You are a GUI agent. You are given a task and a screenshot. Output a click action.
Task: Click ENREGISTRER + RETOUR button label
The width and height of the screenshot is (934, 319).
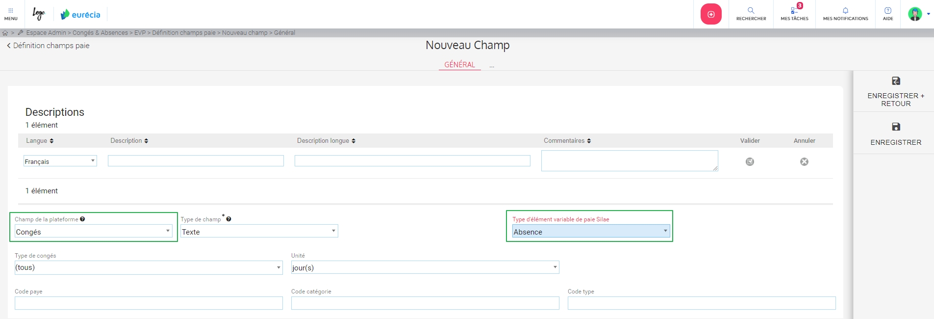(x=896, y=100)
